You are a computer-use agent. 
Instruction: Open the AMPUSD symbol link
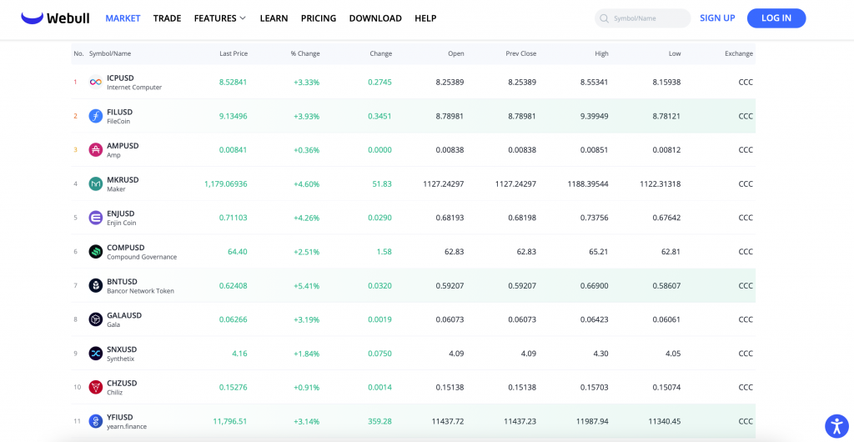(123, 146)
